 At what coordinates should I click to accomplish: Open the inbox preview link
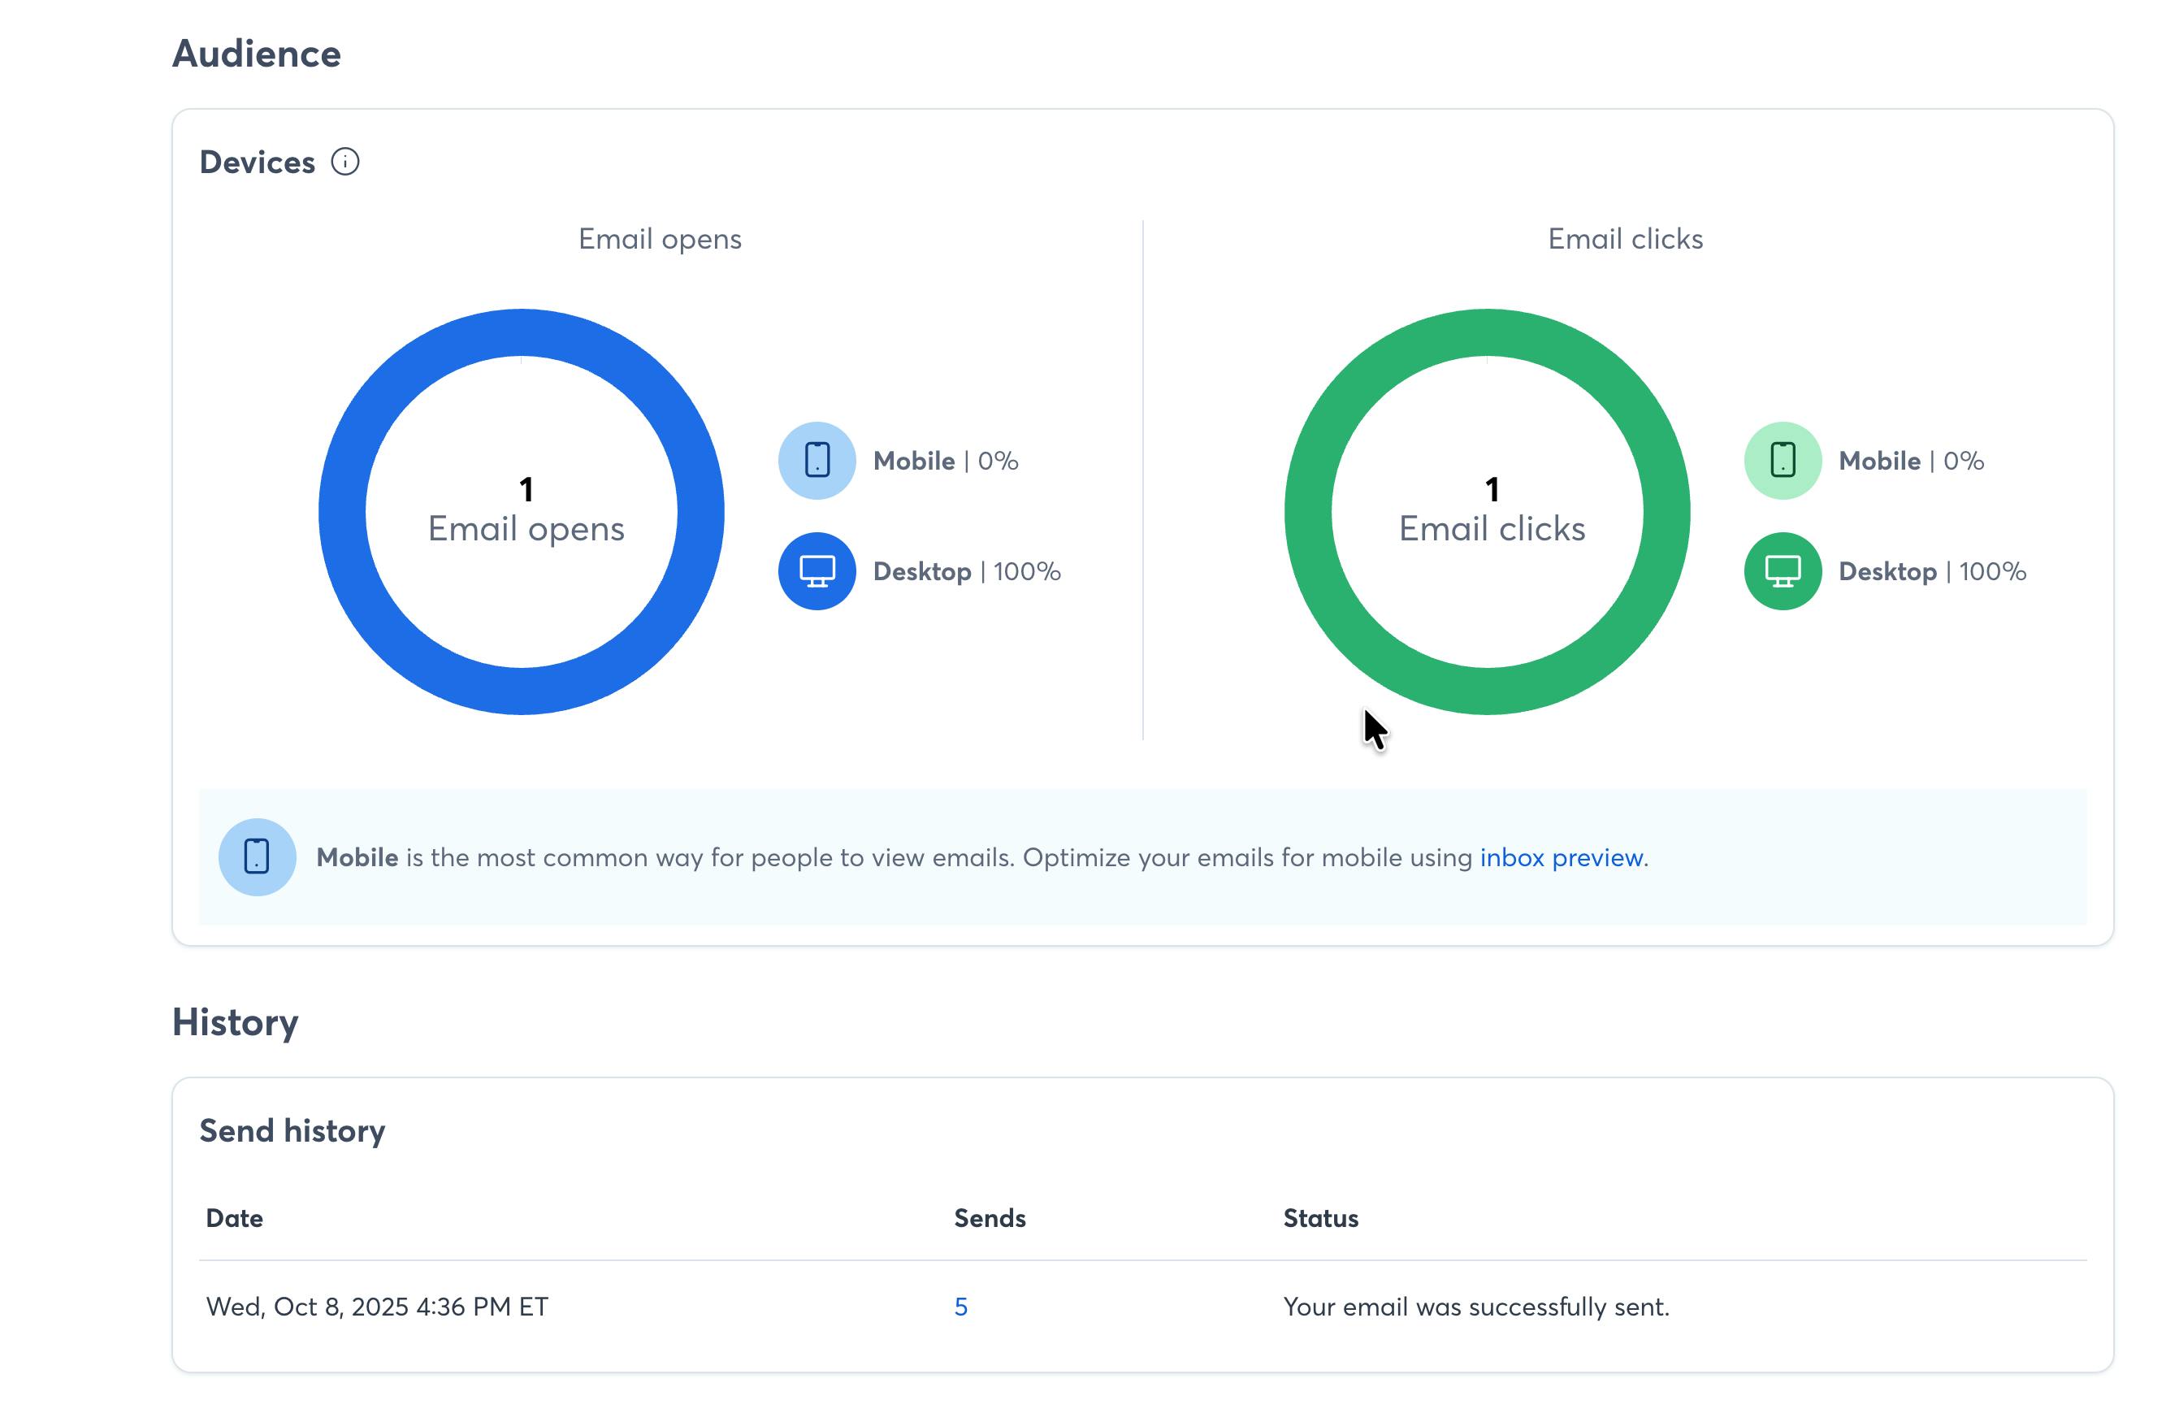1561,857
